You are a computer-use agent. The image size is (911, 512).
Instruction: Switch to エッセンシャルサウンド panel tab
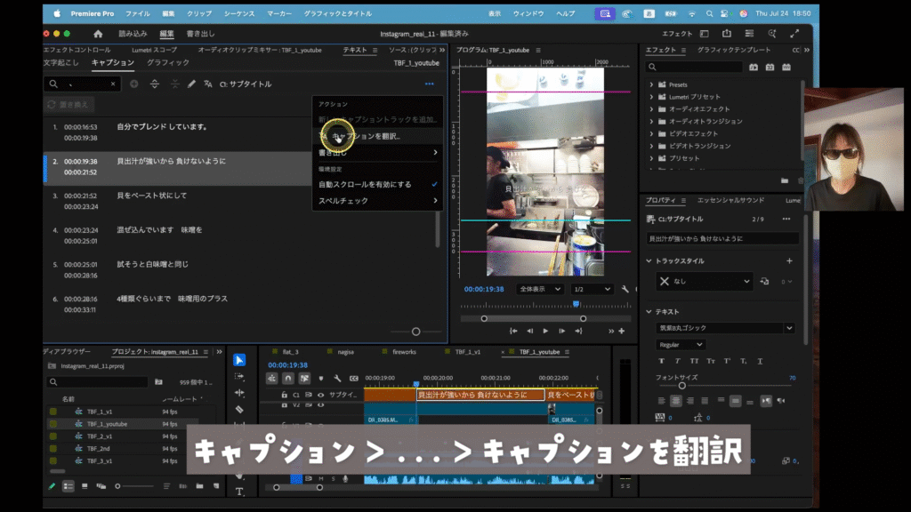tap(731, 200)
